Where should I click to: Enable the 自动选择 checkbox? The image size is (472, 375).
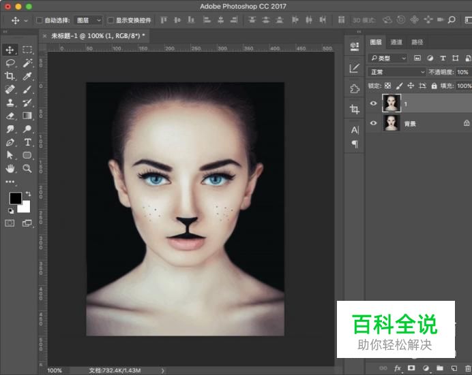[39, 20]
